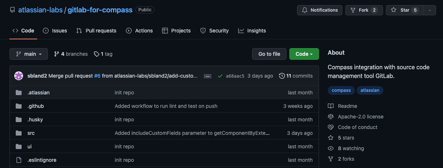Open the Security tab
The image size is (443, 168).
(x=214, y=31)
